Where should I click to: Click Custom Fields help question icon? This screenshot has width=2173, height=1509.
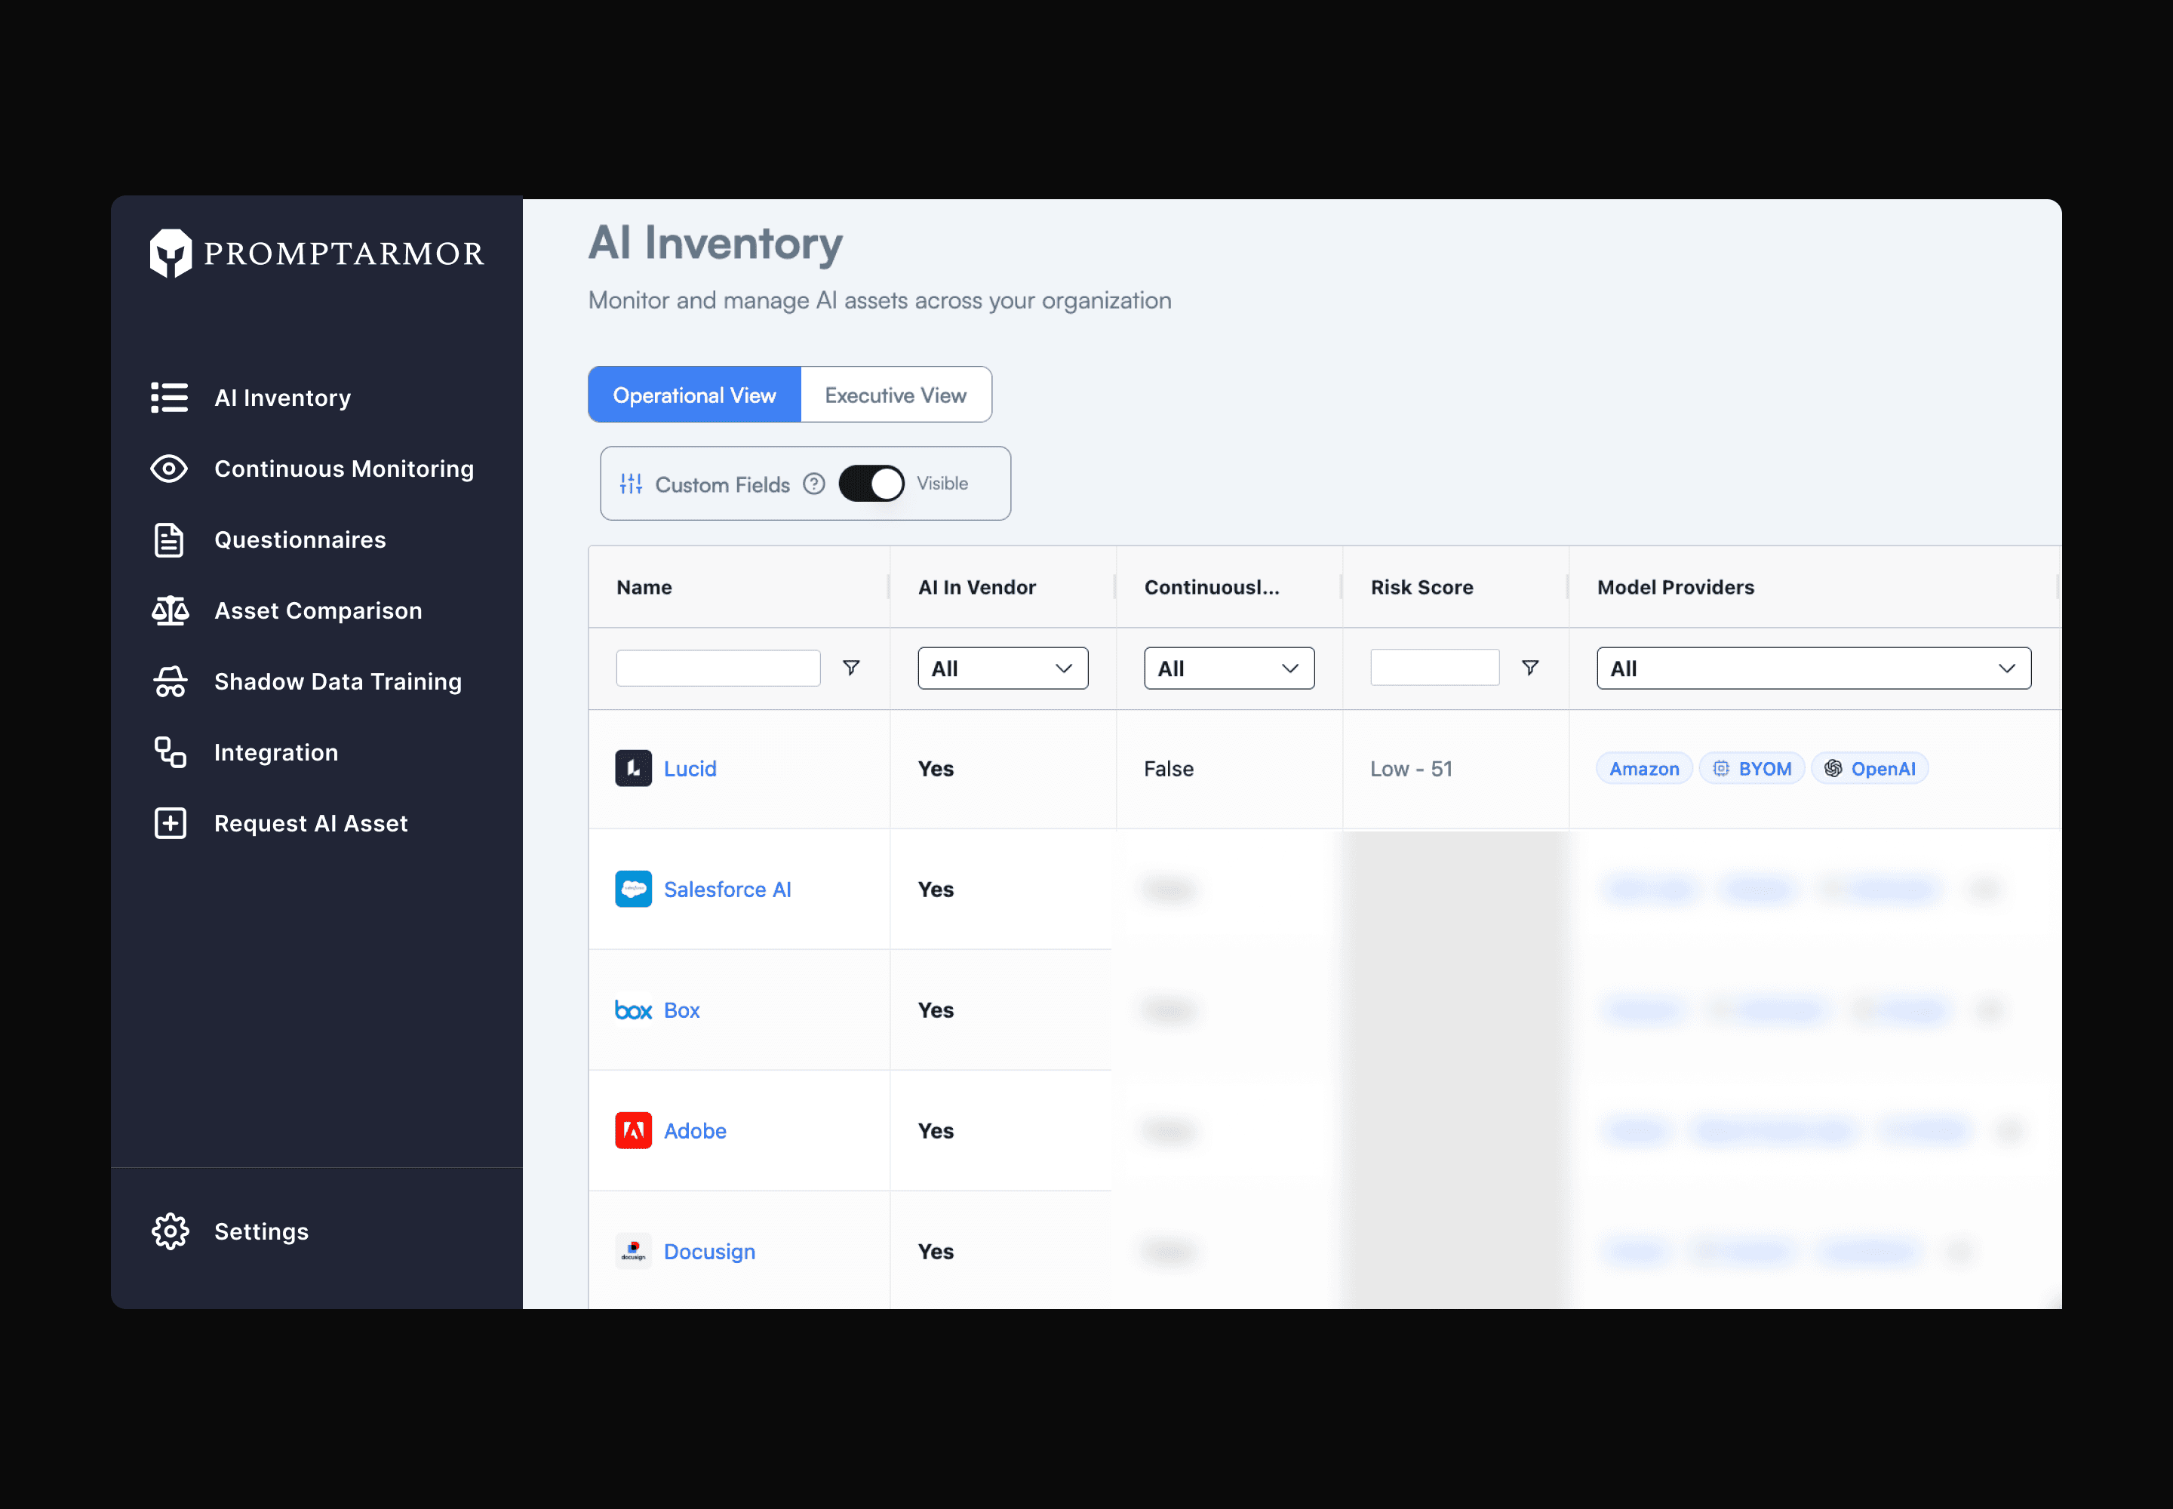[814, 484]
